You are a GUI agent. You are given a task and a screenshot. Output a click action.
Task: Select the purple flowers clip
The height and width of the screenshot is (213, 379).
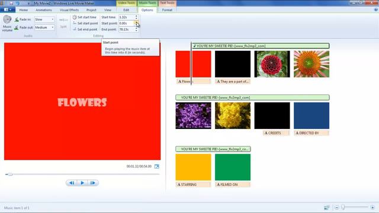[193, 116]
